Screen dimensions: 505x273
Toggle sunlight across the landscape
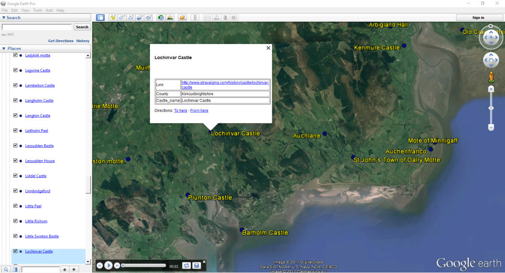pyautogui.click(x=170, y=18)
